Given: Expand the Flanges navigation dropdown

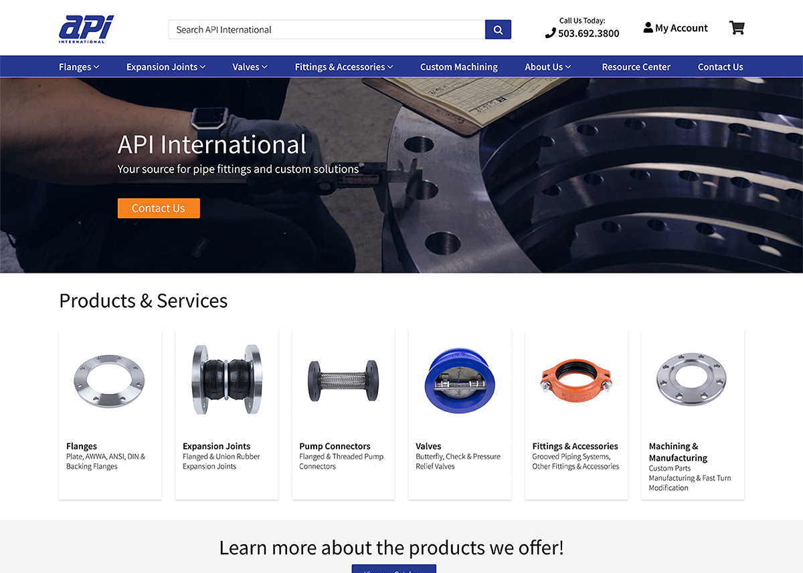Looking at the screenshot, I should [x=78, y=66].
